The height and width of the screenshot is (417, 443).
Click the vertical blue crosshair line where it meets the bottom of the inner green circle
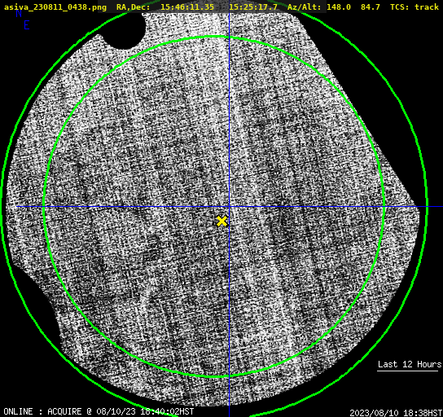[229, 376]
